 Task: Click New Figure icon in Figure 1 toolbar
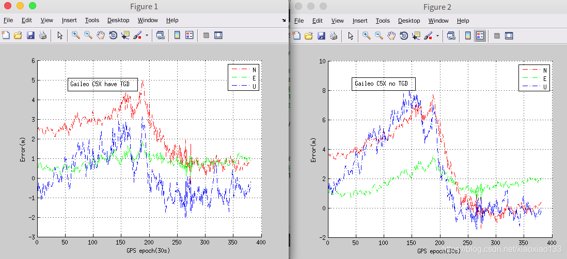pos(6,36)
